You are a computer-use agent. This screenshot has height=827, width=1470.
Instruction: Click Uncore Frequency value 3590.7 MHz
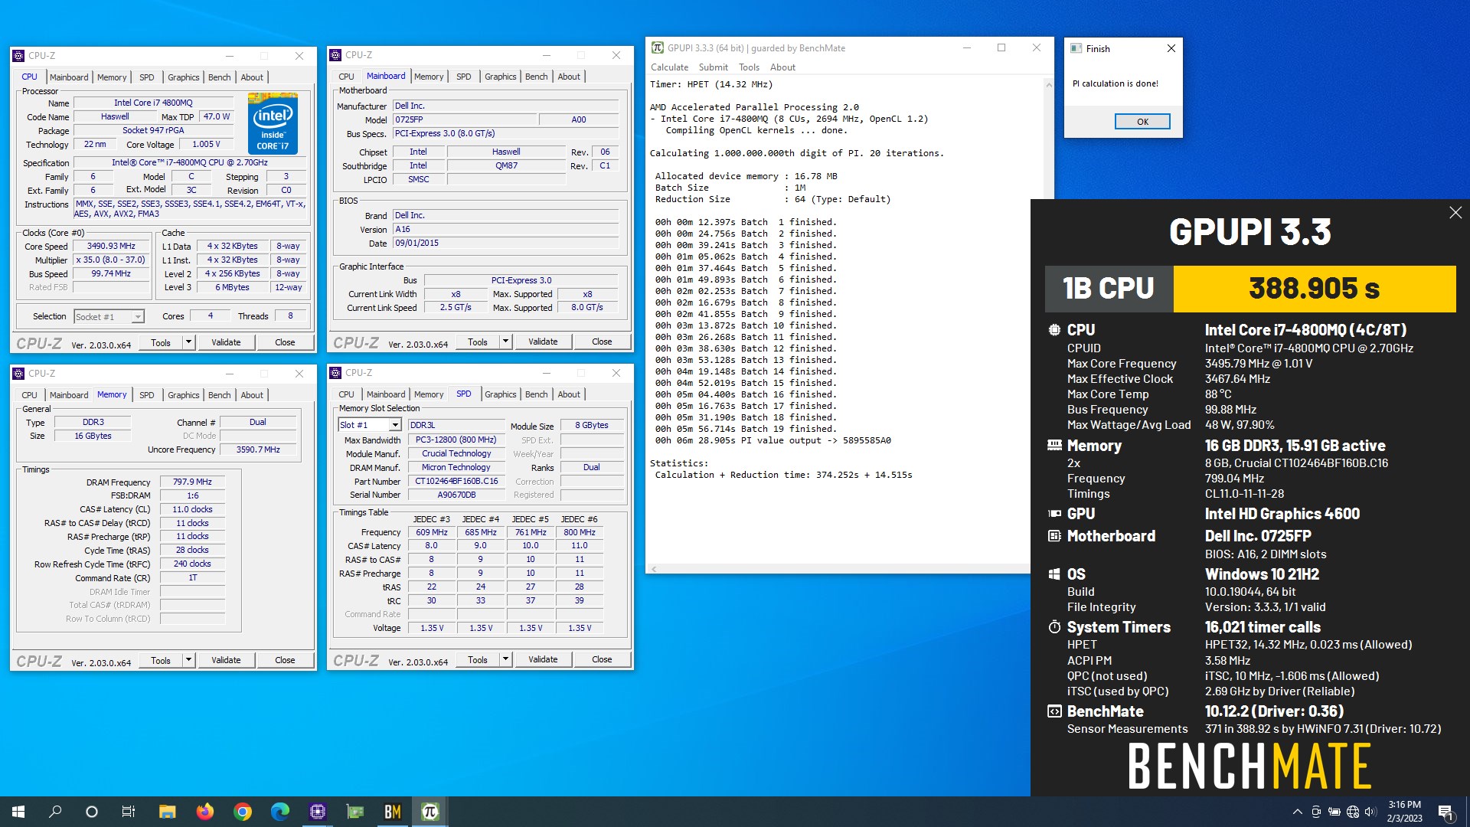[258, 450]
